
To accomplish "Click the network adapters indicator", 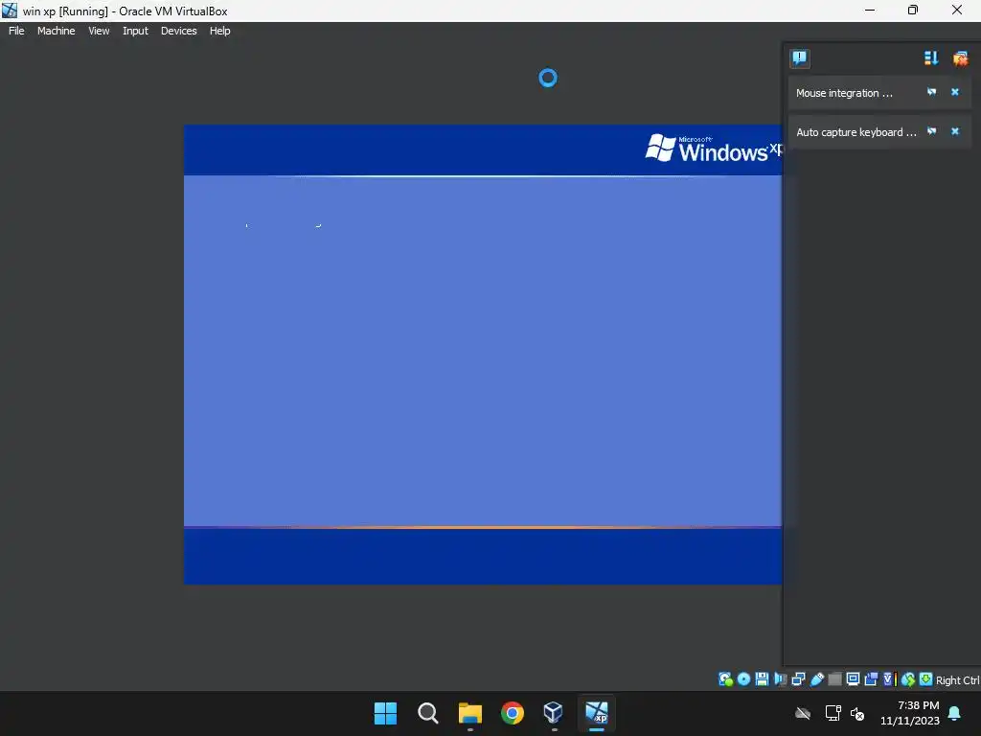I will coord(798,679).
